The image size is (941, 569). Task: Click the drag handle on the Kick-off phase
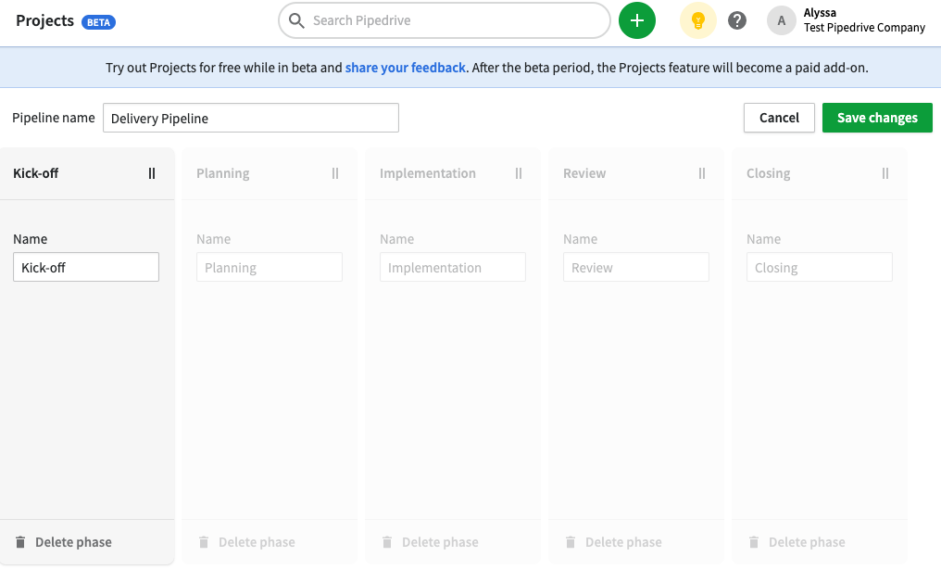(x=151, y=172)
